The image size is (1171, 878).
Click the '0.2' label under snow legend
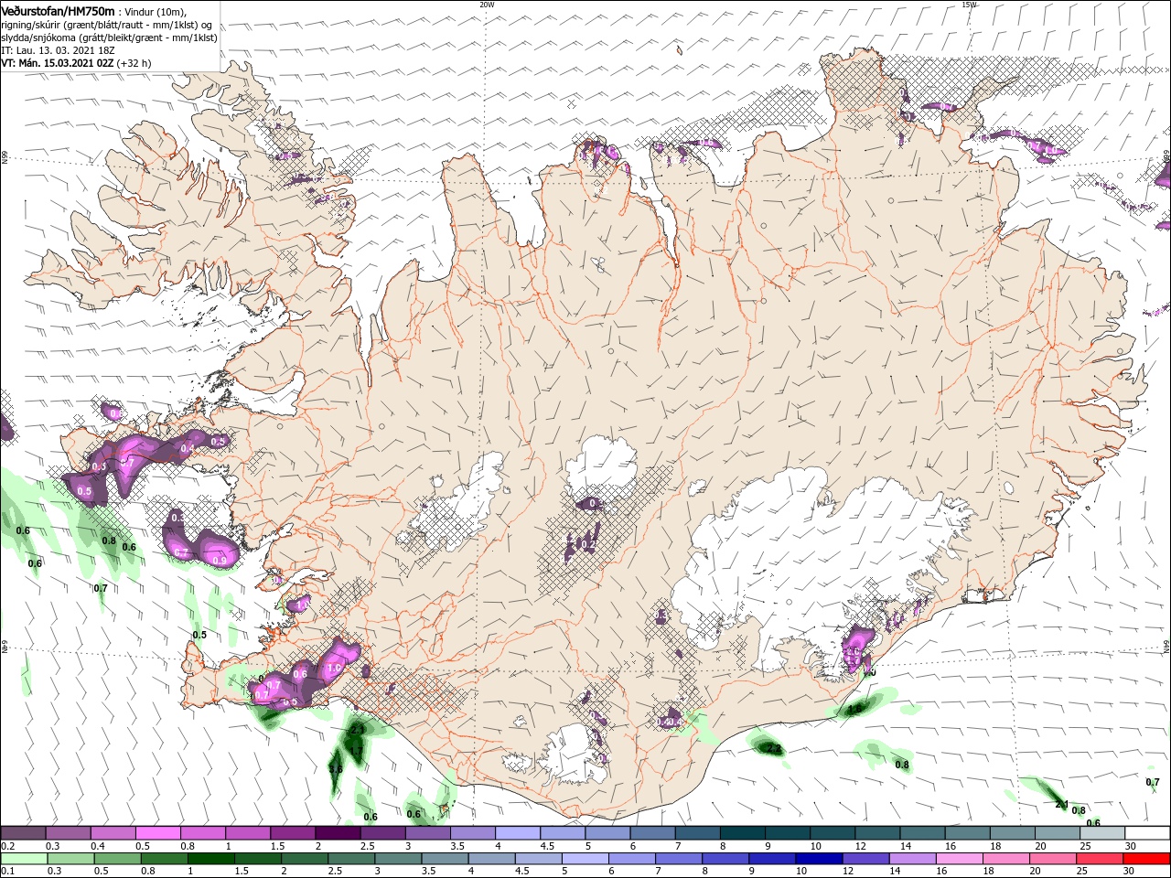[7, 846]
